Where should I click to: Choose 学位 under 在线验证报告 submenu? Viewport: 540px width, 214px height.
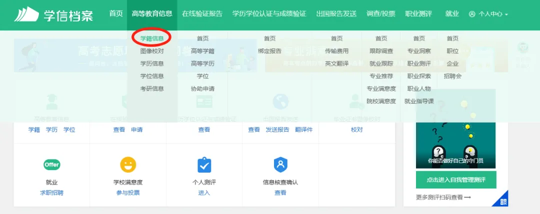[x=202, y=76]
